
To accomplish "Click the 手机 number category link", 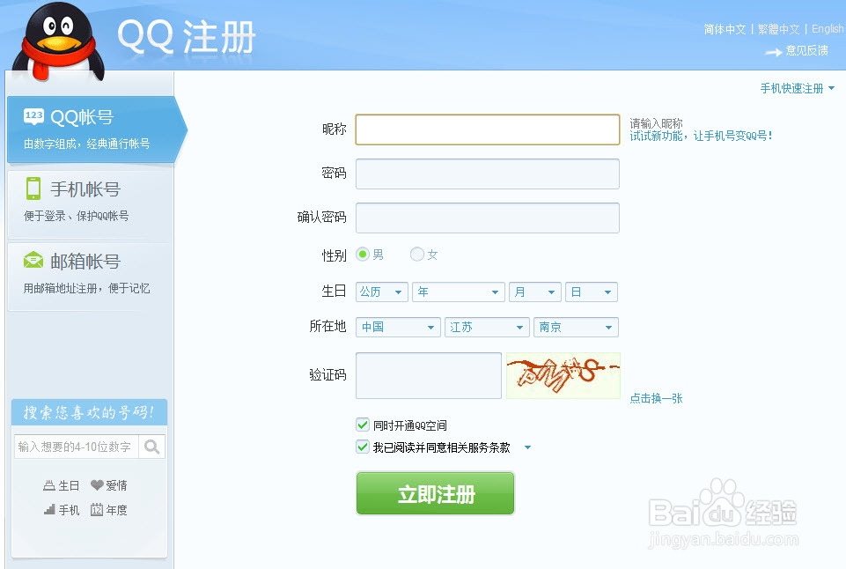I will coord(69,510).
